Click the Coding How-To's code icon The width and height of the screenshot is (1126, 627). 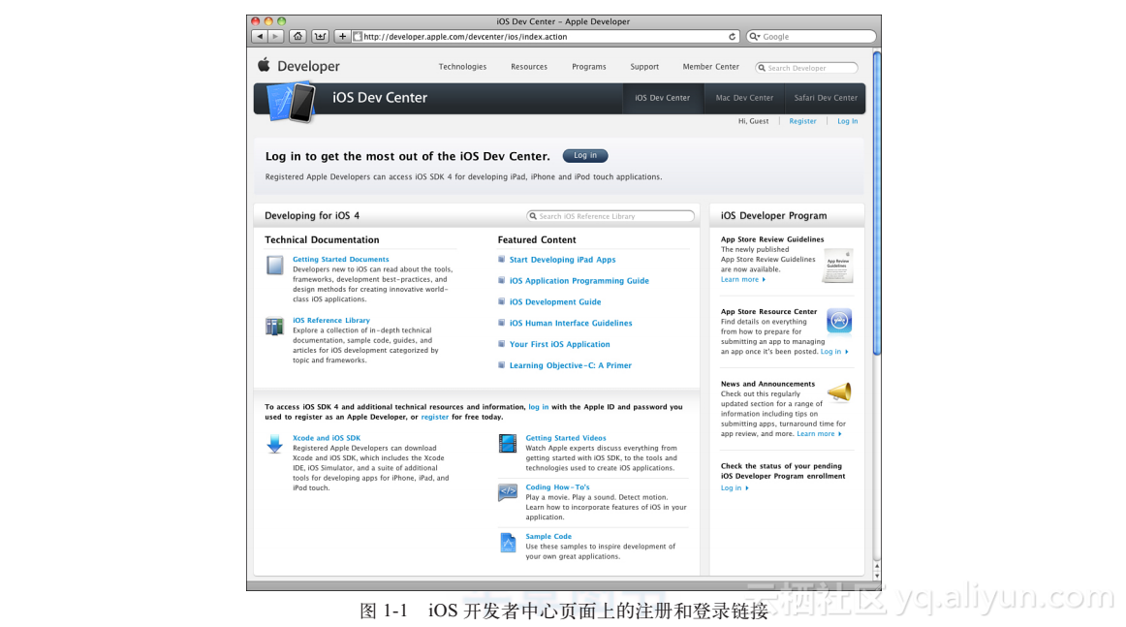[x=507, y=492]
